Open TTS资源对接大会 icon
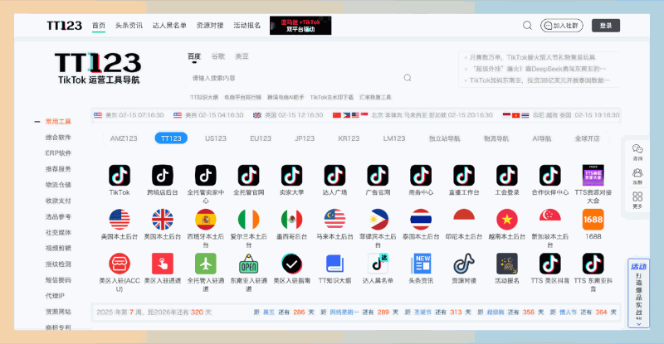Viewport: 664px width, 344px height. pos(593,175)
